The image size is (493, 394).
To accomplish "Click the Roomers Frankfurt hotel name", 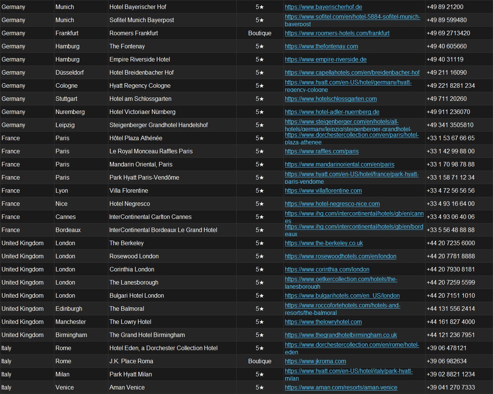I will (133, 33).
